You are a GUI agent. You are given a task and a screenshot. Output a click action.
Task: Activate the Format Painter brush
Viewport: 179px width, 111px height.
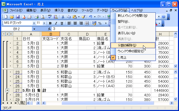tap(84, 17)
